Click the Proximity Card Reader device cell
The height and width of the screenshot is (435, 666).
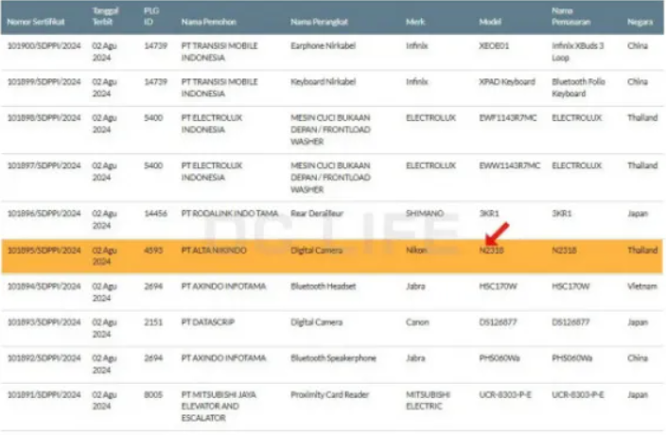[330, 394]
